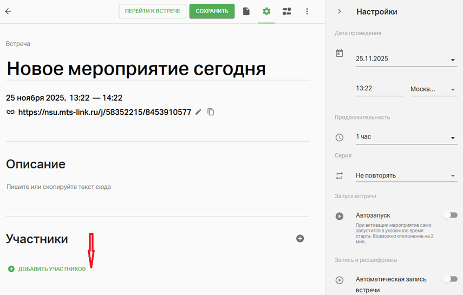Screen dimensions: 463x295
Task: Click the green Сохранить button
Action: (212, 11)
